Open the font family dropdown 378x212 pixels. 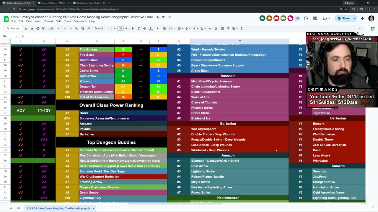(102, 29)
